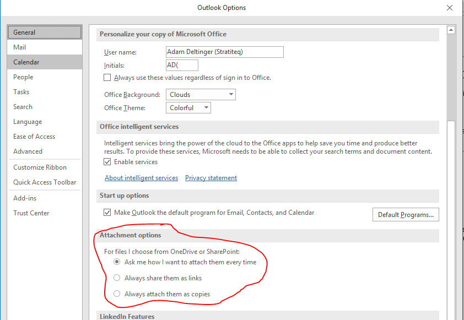464x320 pixels.
Task: Click the scrollbar up arrow
Action: coord(451,30)
